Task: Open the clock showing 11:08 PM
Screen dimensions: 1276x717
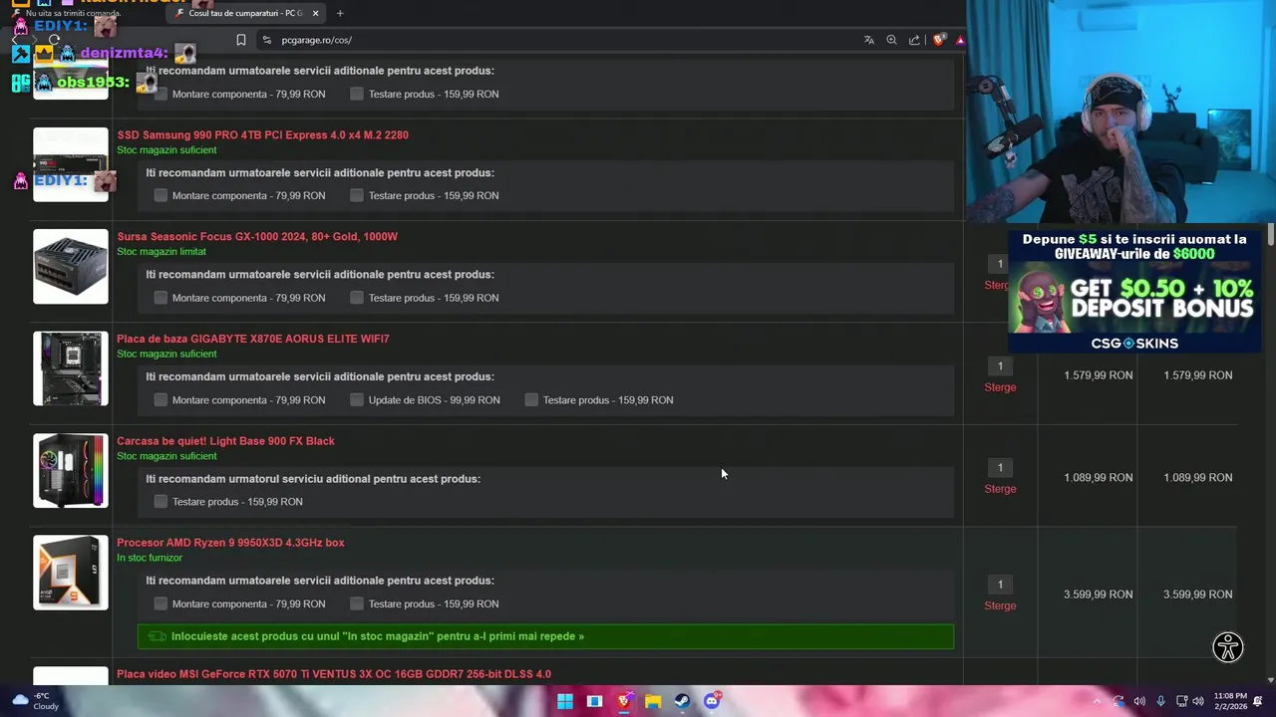Action: (x=1230, y=701)
